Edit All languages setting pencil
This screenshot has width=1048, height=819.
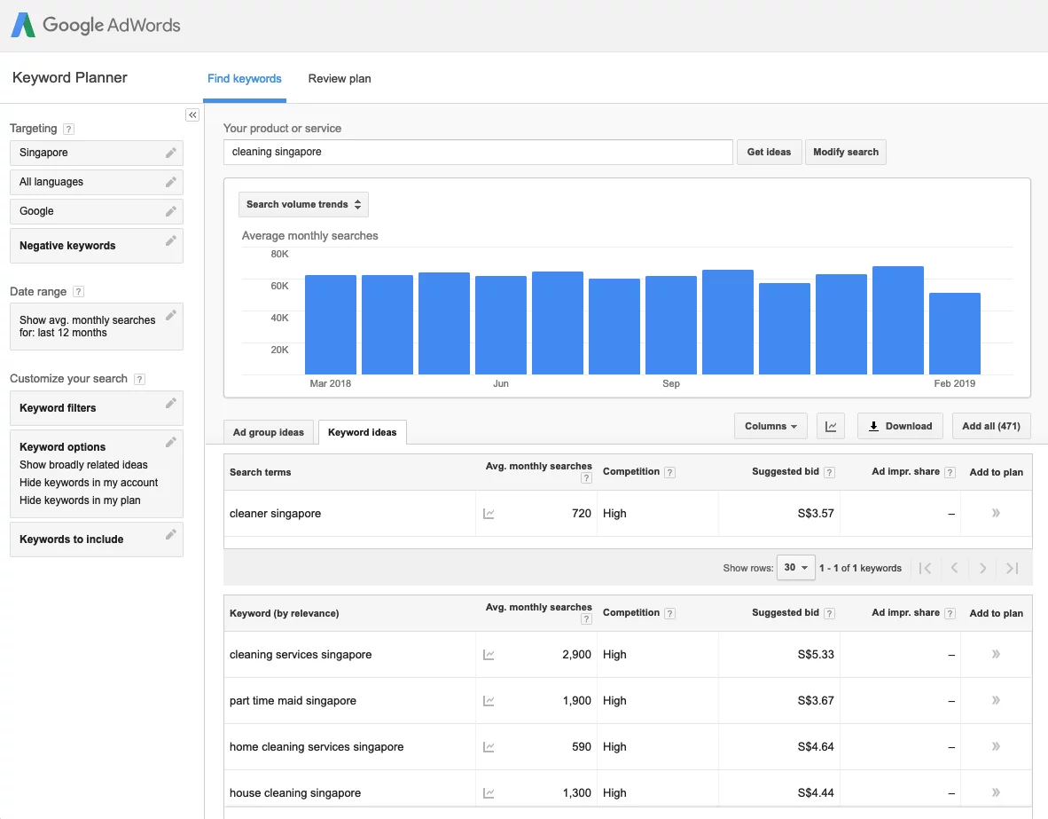point(171,182)
